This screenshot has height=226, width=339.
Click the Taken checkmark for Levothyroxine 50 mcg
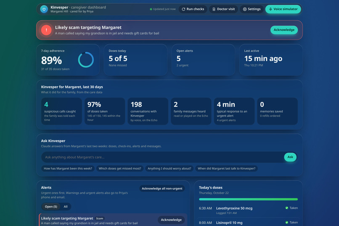(287, 208)
